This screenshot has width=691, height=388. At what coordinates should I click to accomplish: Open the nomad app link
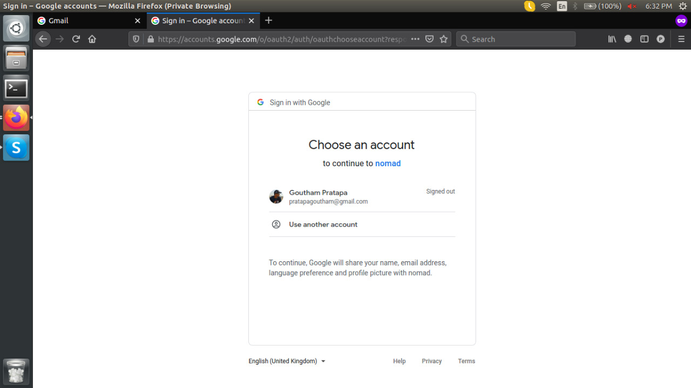coord(388,164)
